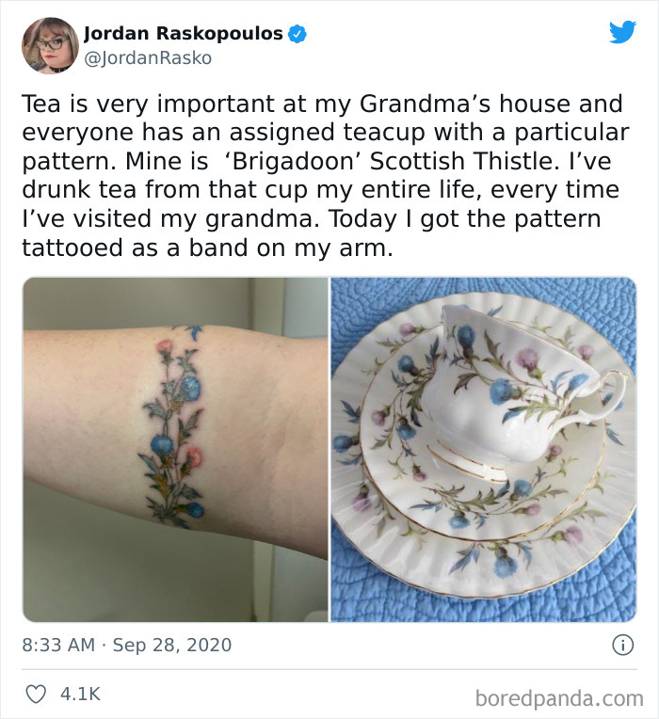Screen dimensions: 659x719
Task: Click the tweet text about Grandma's teacup
Action: [326, 175]
